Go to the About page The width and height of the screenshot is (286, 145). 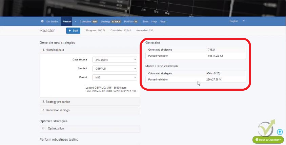click(x=163, y=21)
